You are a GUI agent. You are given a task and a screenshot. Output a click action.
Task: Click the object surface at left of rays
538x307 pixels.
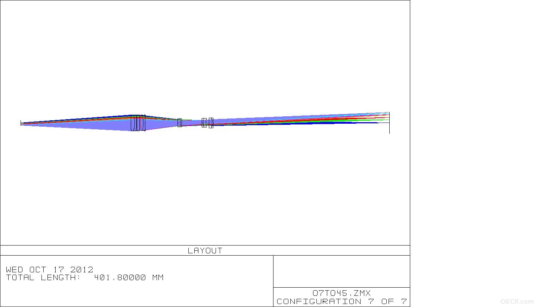tap(21, 123)
